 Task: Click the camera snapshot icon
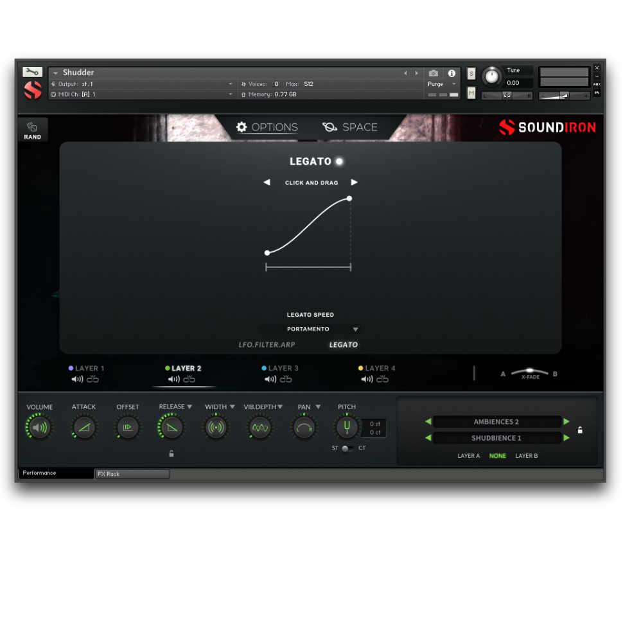tap(434, 73)
